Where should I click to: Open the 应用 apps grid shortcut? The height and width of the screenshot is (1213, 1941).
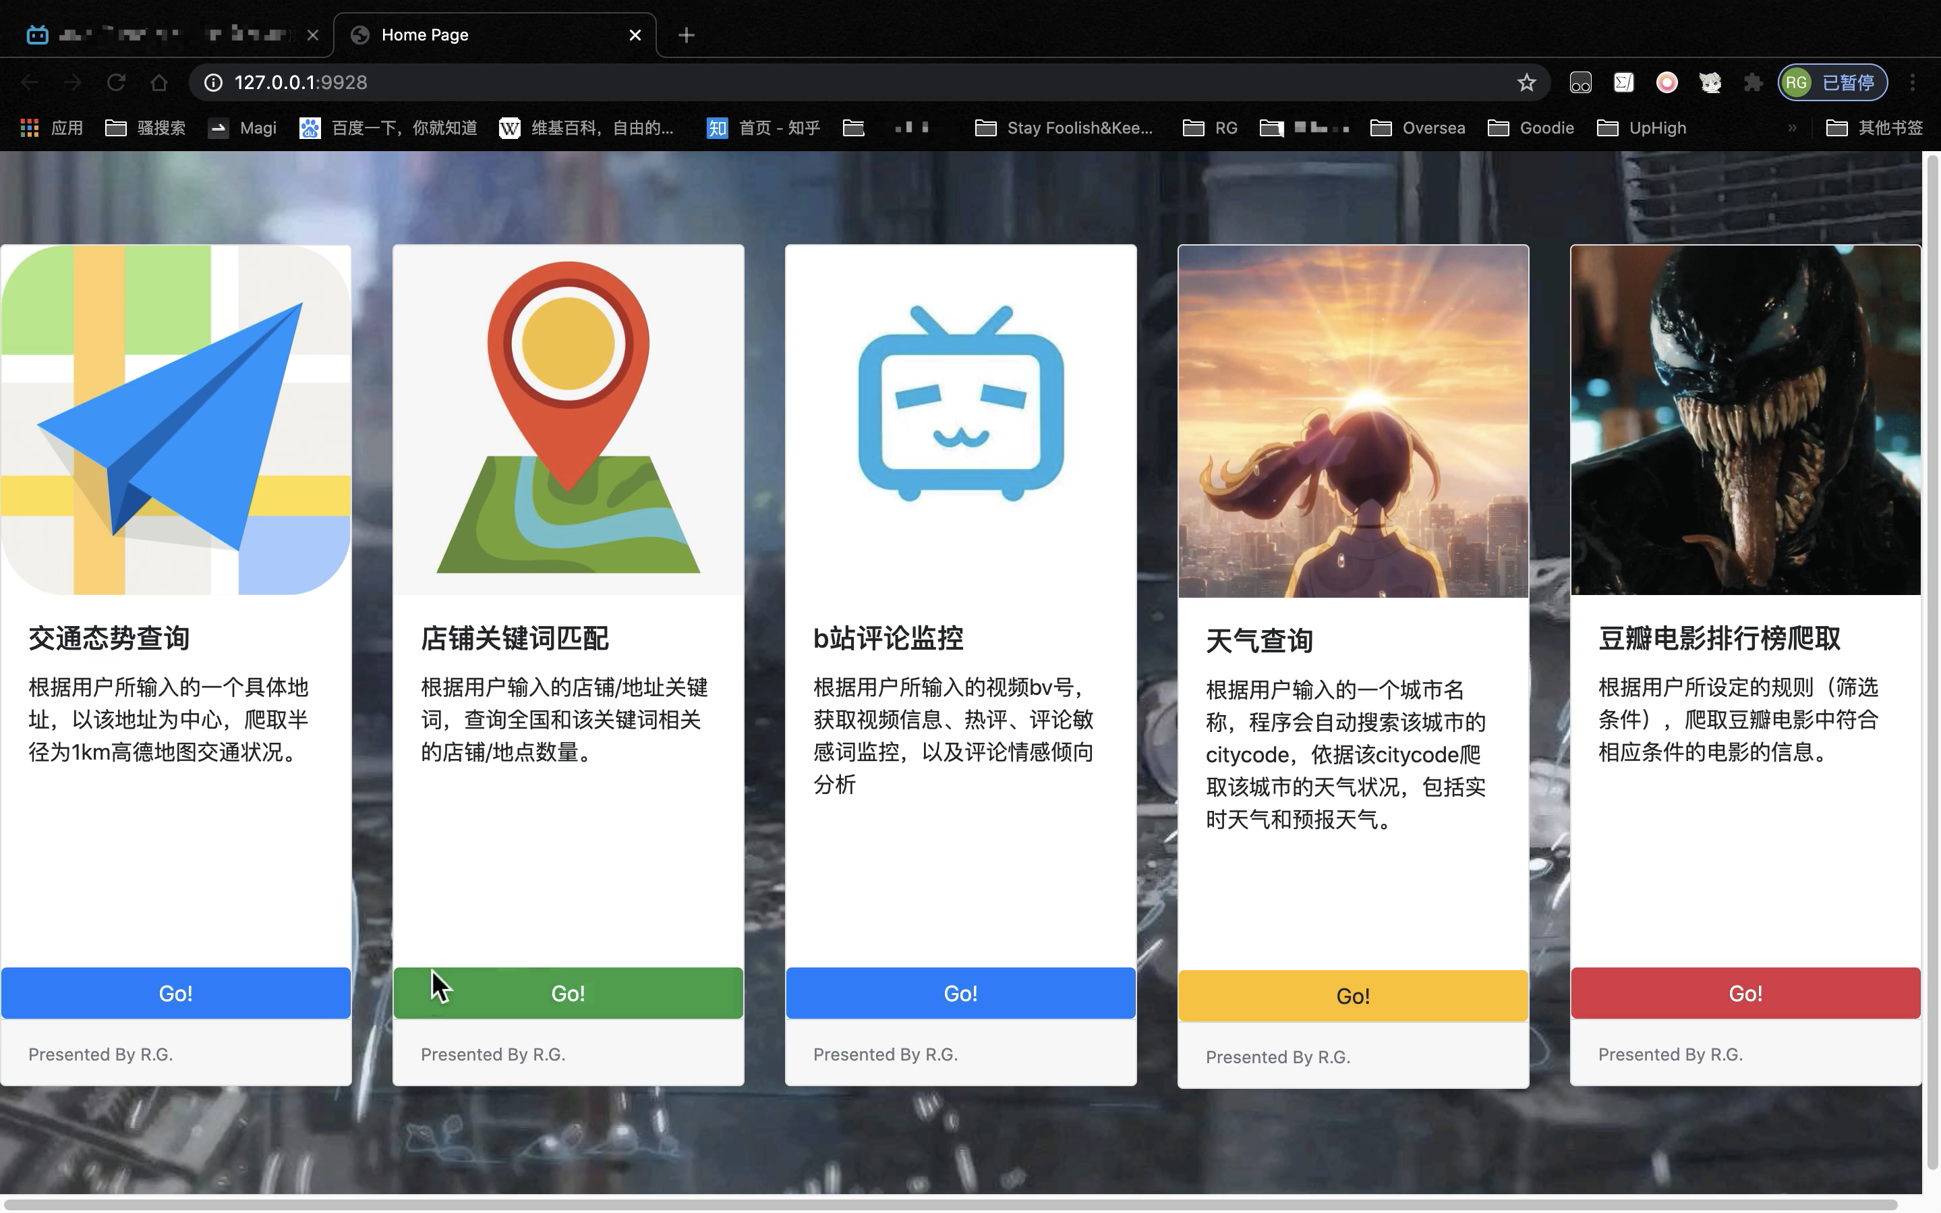pyautogui.click(x=51, y=128)
